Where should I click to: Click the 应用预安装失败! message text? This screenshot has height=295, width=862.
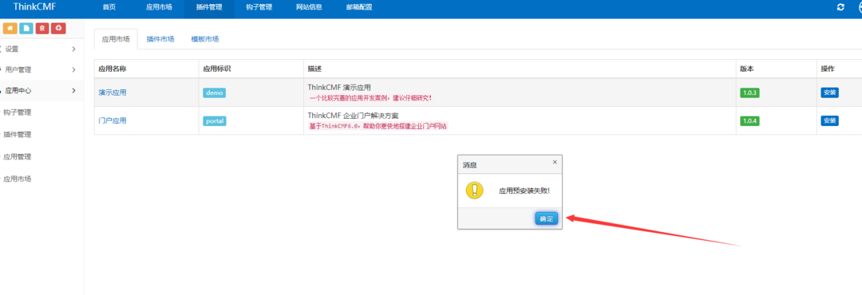524,191
